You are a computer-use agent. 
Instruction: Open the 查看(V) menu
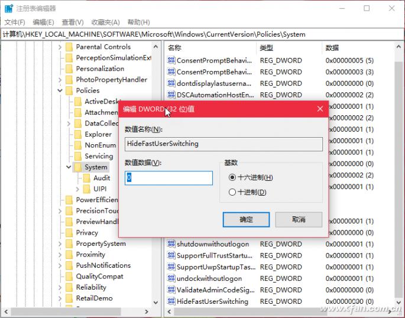pyautogui.click(x=73, y=22)
